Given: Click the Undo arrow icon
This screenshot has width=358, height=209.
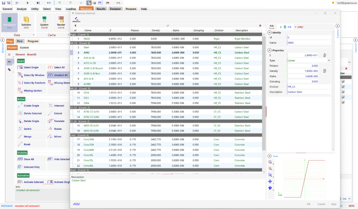Looking at the screenshot, I should [x=59, y=3].
